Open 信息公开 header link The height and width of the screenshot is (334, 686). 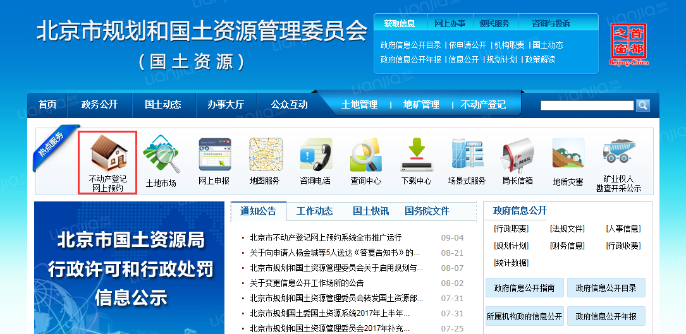(x=463, y=59)
